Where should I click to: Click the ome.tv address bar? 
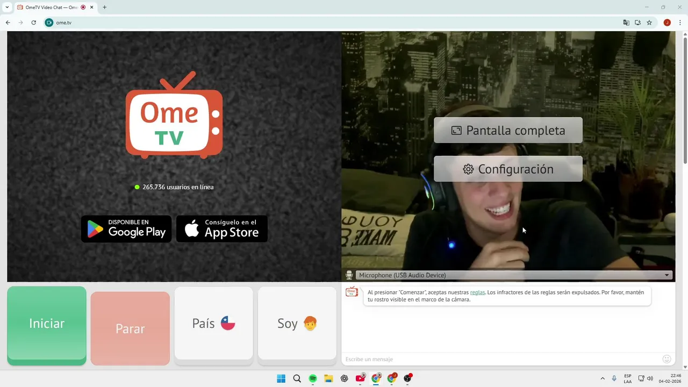click(x=333, y=23)
